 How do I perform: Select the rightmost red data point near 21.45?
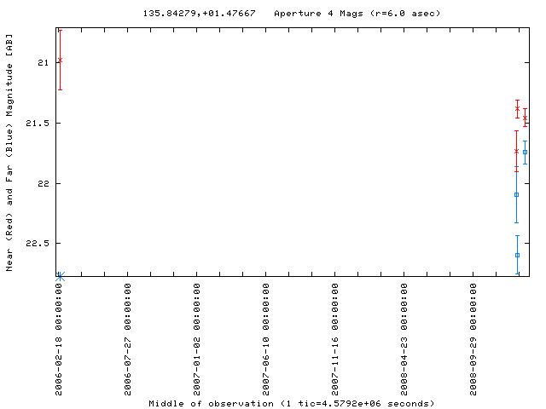coord(525,118)
